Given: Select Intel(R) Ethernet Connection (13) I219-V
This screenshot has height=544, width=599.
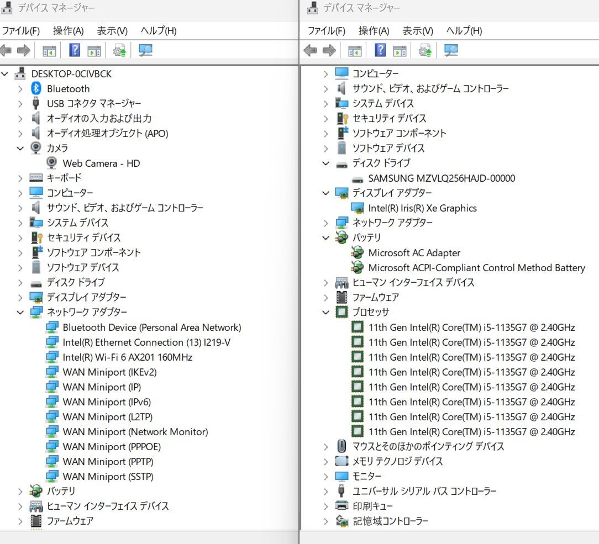Looking at the screenshot, I should (x=146, y=342).
